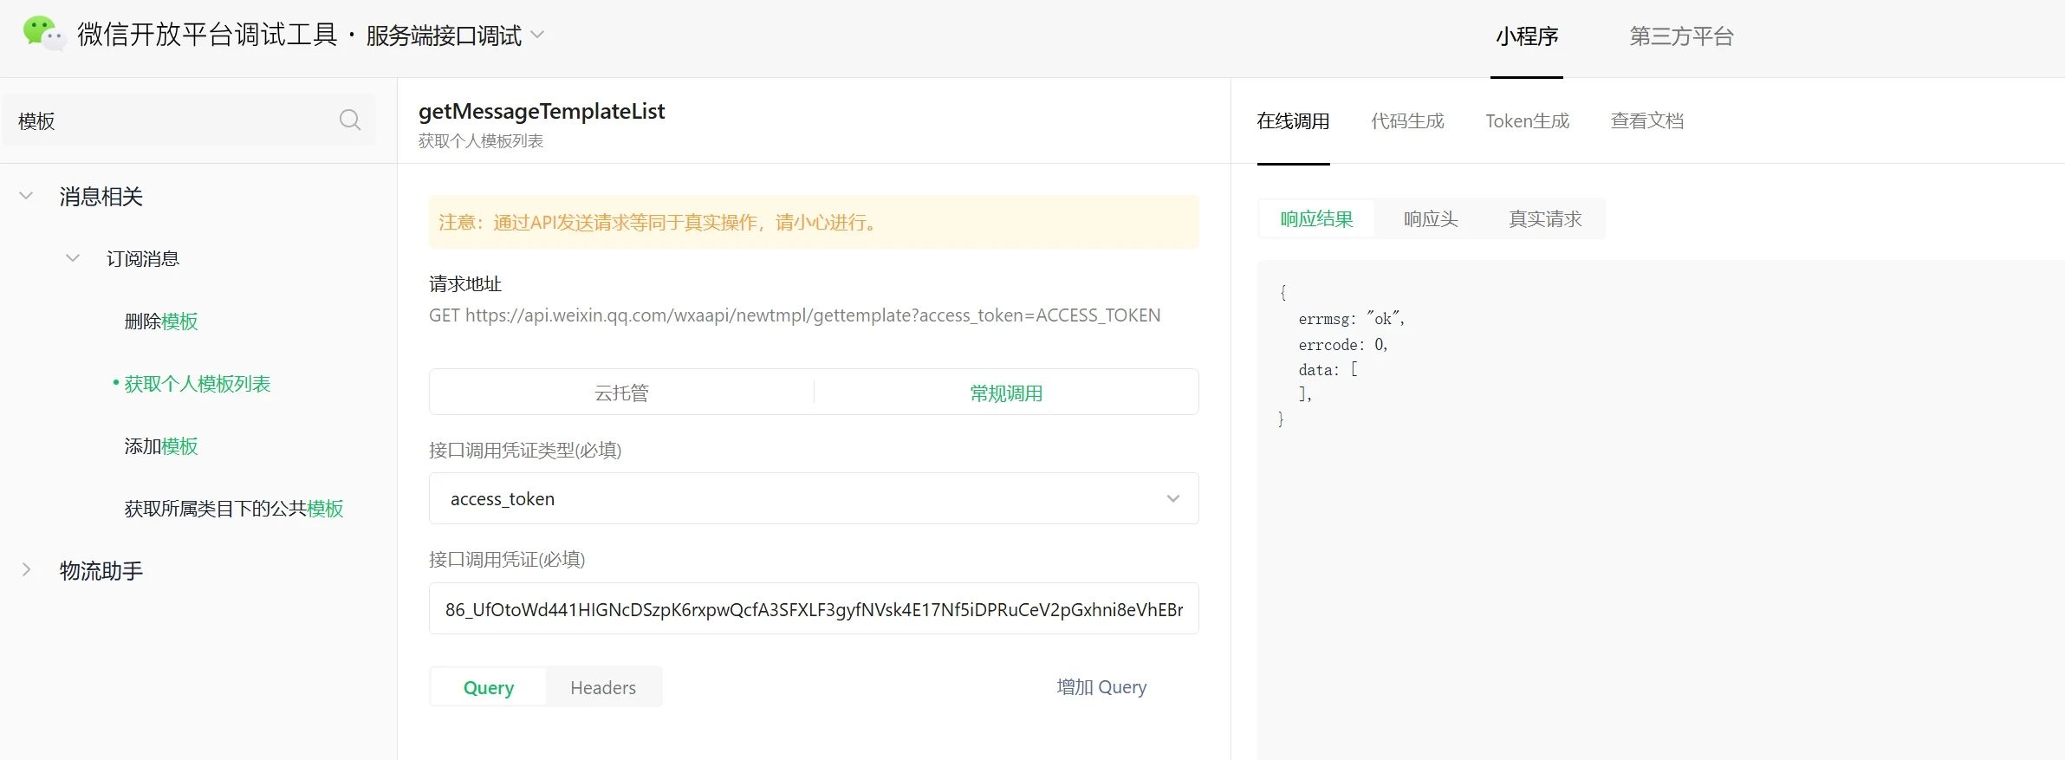Screen dimensions: 2065x760
Task: Open the 服务端接口调试 dropdown chevron
Action: pos(537,36)
